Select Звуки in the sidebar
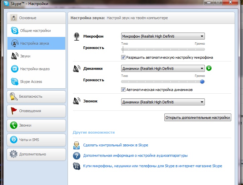The height and width of the screenshot is (185, 243). (36, 56)
